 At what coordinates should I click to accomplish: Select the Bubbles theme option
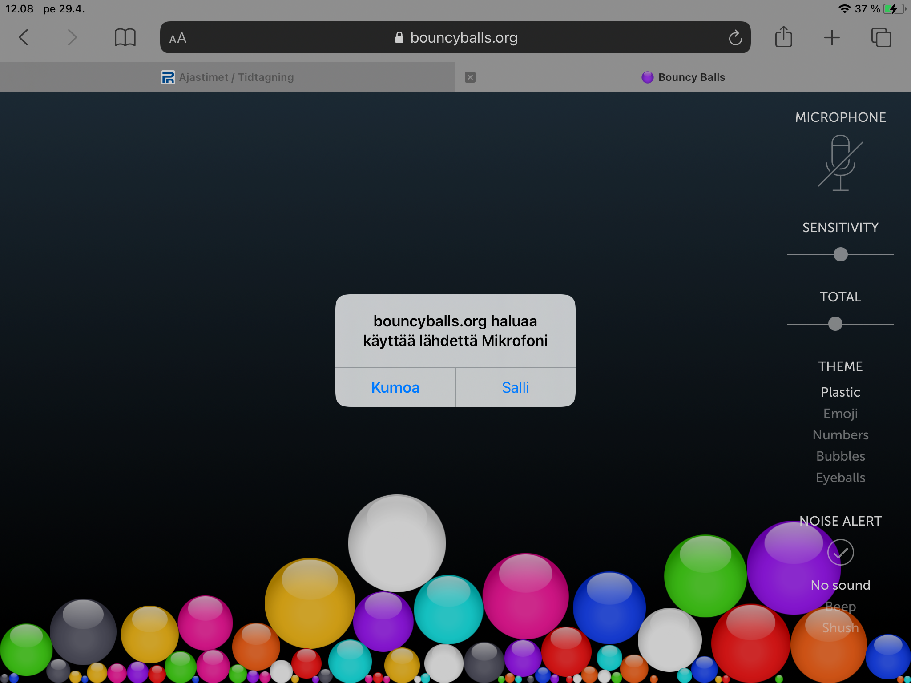[x=840, y=456]
